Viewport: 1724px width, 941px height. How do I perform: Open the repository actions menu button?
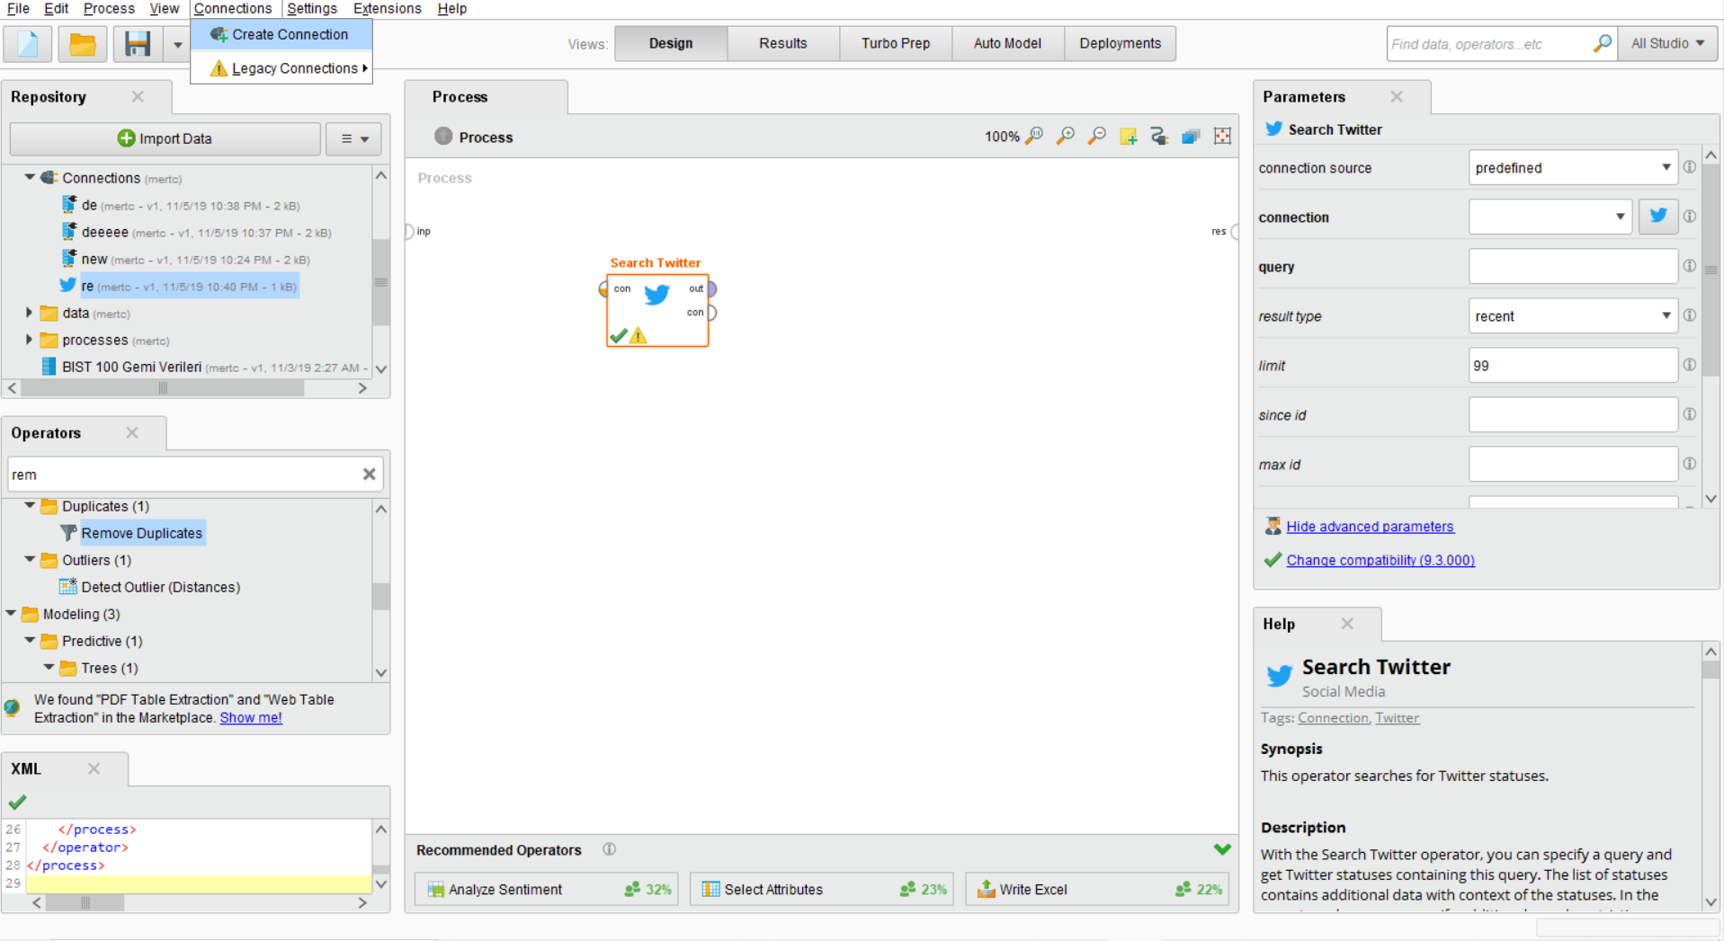coord(354,138)
